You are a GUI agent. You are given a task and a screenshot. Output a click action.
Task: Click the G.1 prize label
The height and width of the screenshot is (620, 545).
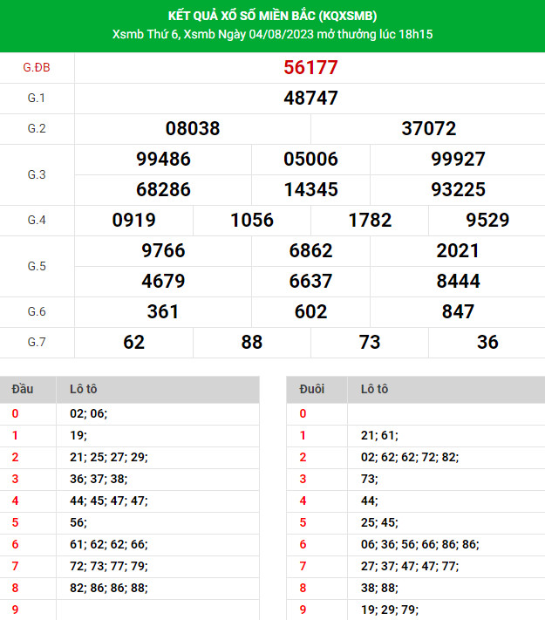(x=37, y=98)
